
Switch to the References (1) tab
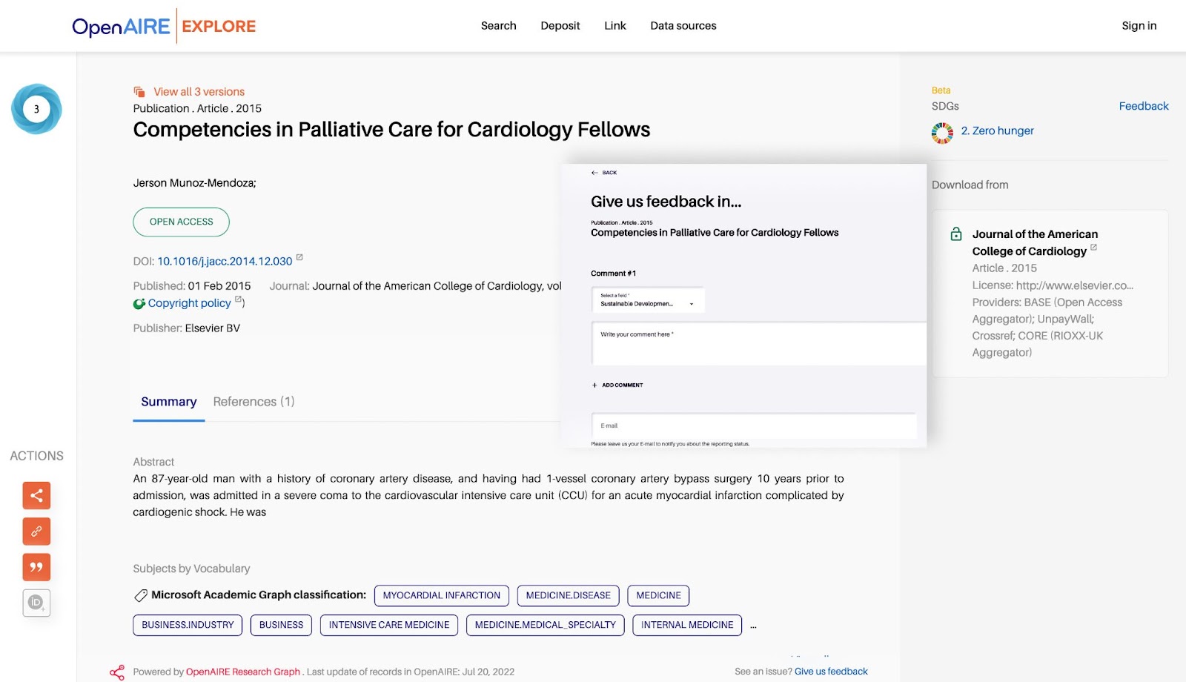[254, 402]
